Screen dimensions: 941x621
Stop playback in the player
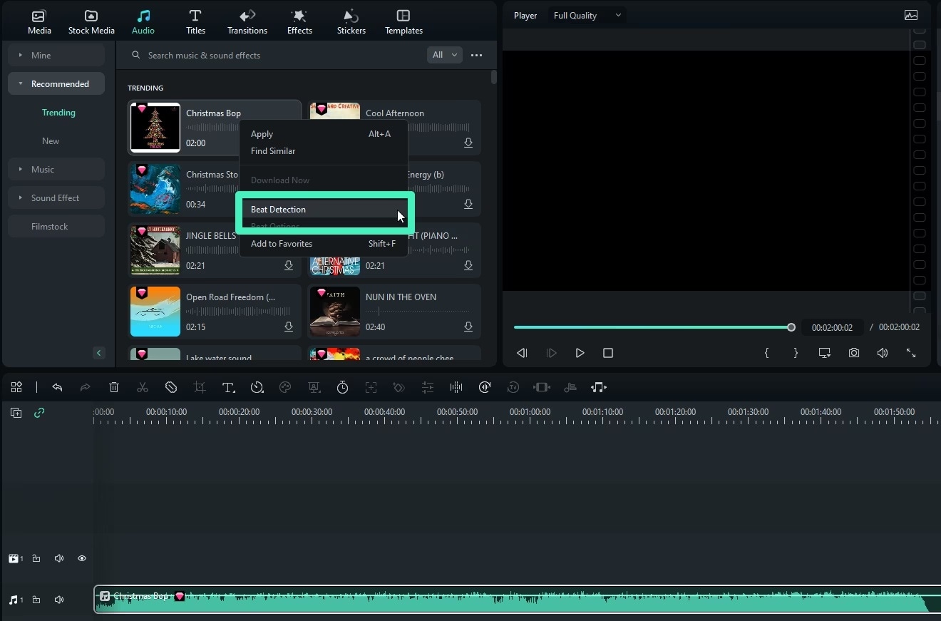tap(608, 353)
